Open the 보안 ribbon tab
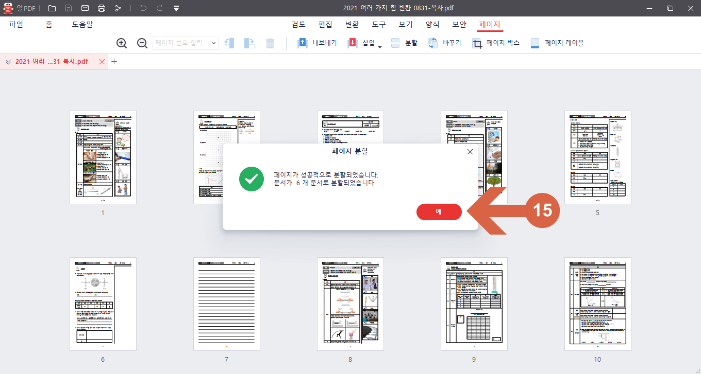The image size is (701, 374). click(x=459, y=24)
